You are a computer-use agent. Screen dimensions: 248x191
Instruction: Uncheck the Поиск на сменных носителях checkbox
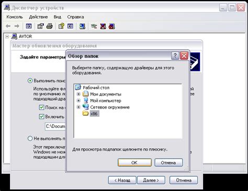[41, 108]
